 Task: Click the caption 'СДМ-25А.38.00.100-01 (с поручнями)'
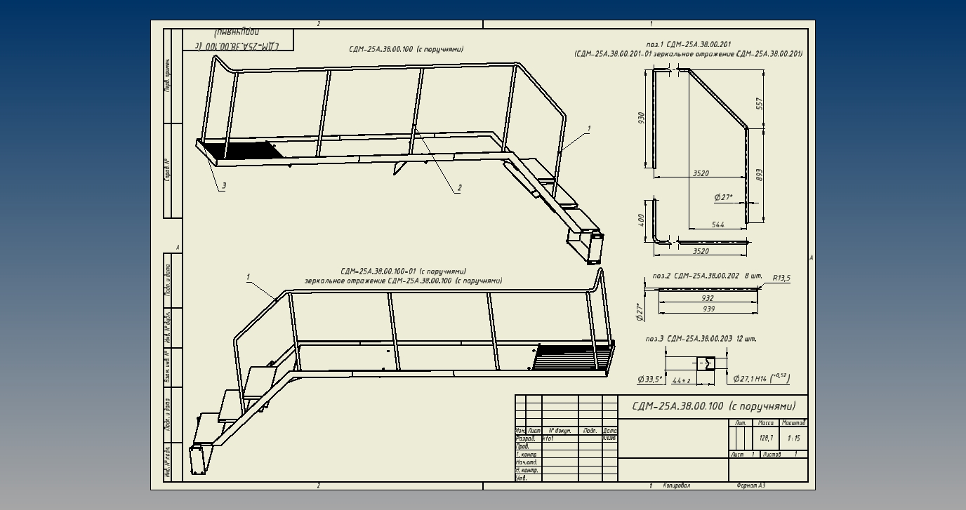click(403, 271)
